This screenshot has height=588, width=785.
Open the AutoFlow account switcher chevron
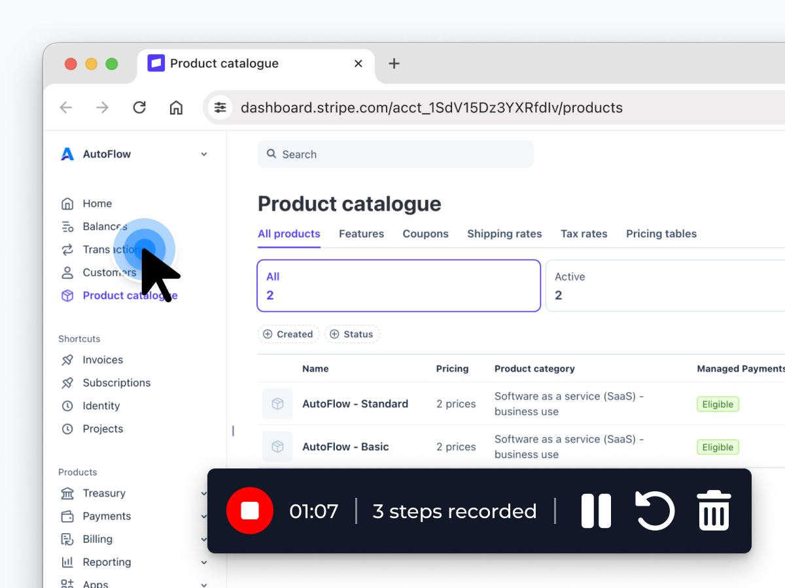click(x=204, y=154)
